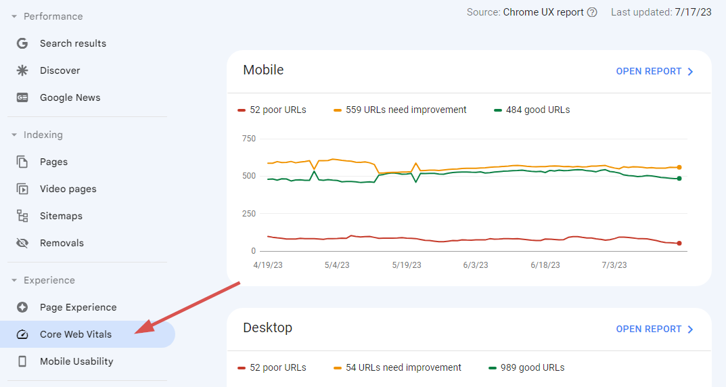Click the Page Experience icon

coord(22,307)
